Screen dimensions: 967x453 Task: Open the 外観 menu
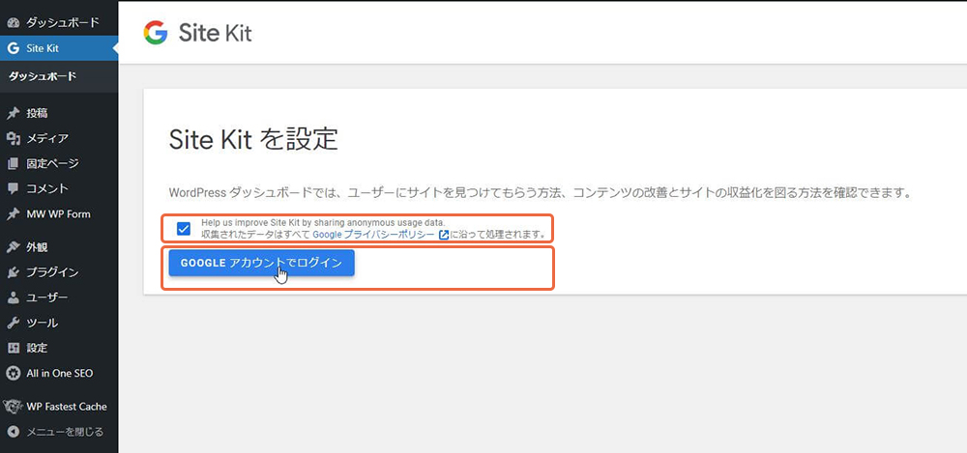59,247
